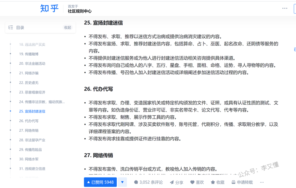The image size is (296, 188).
Task: Jump to section 28. 非法婴孕产业
Action: (32, 140)
